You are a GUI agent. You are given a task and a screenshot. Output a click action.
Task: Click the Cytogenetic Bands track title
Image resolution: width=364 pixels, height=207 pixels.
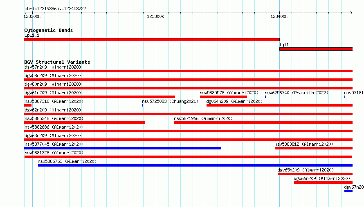tap(49, 30)
